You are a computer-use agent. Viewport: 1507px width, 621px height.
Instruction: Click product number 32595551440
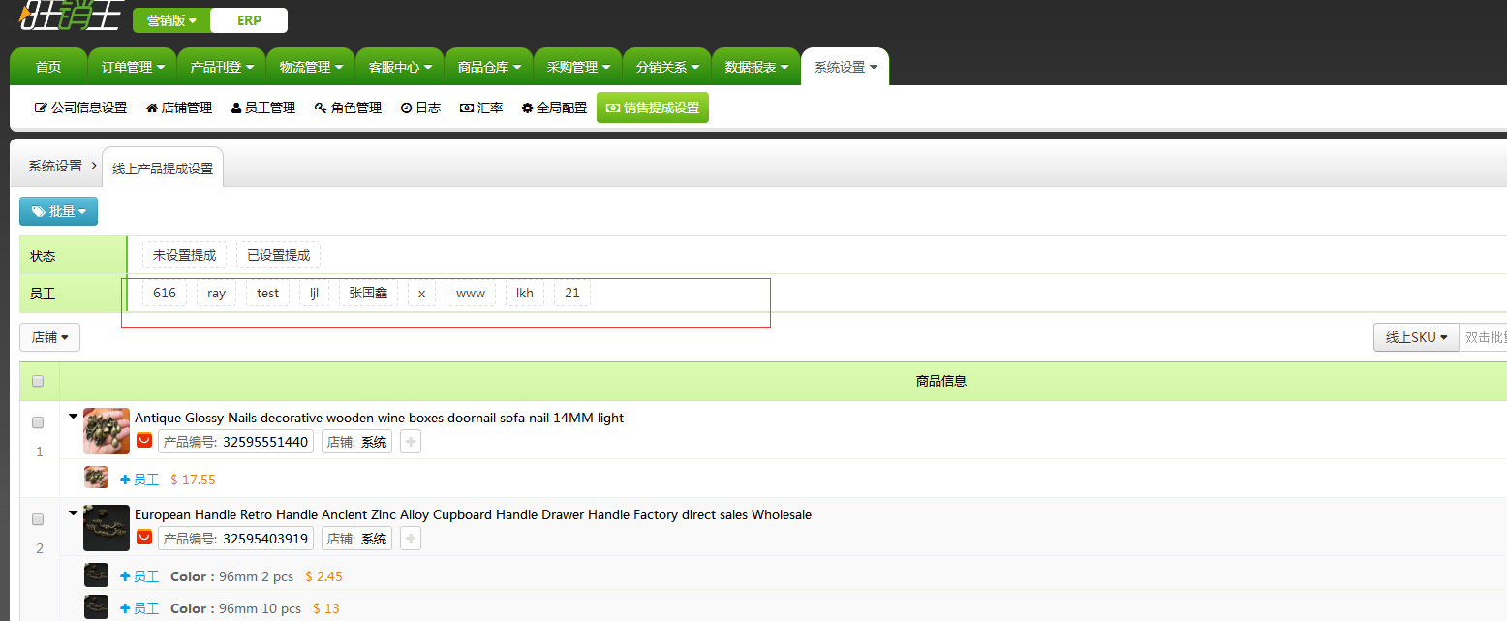tap(265, 442)
